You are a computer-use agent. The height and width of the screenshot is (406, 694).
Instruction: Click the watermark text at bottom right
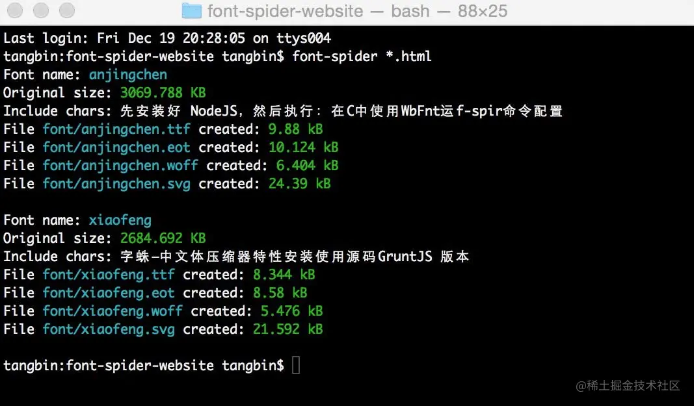click(628, 386)
